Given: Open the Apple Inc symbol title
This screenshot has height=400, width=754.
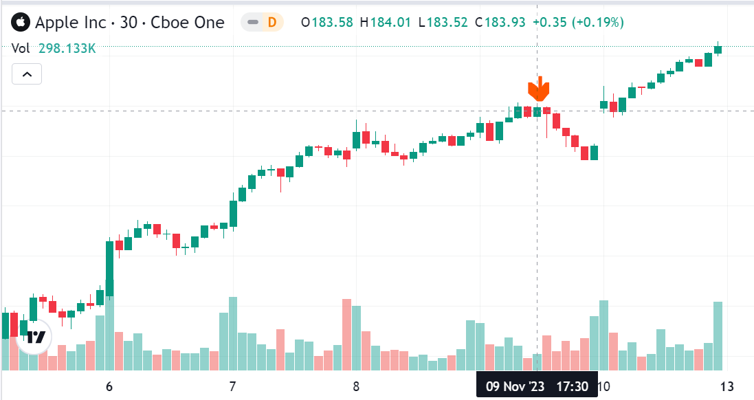Looking at the screenshot, I should pos(129,23).
